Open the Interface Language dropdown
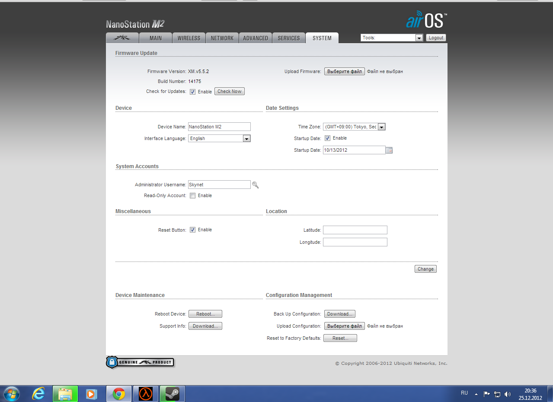 (219, 138)
